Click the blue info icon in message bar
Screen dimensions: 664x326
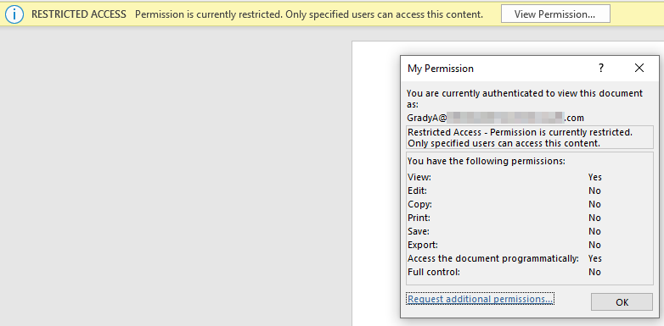[14, 14]
